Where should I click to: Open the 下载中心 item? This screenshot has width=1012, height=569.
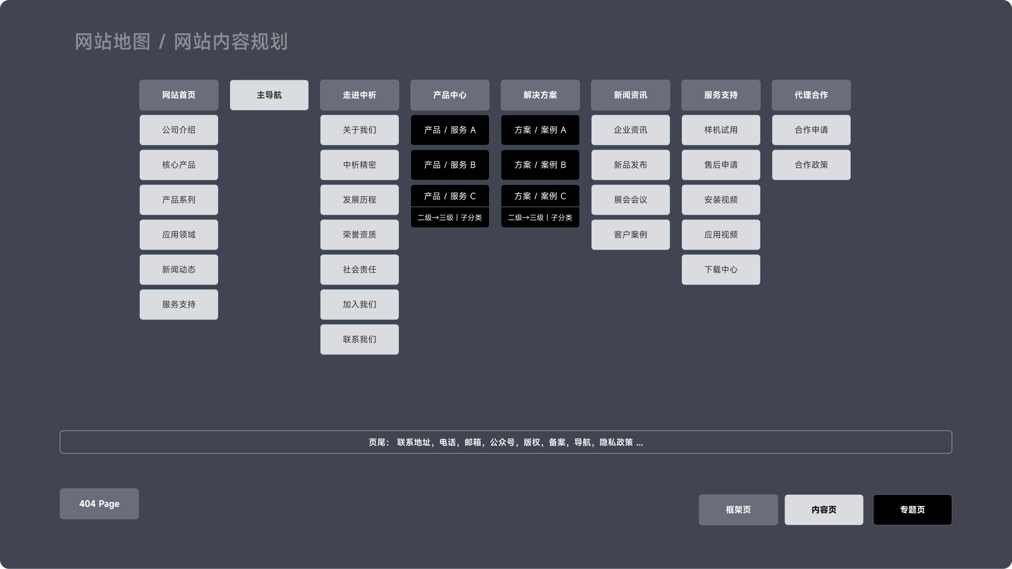coord(721,270)
